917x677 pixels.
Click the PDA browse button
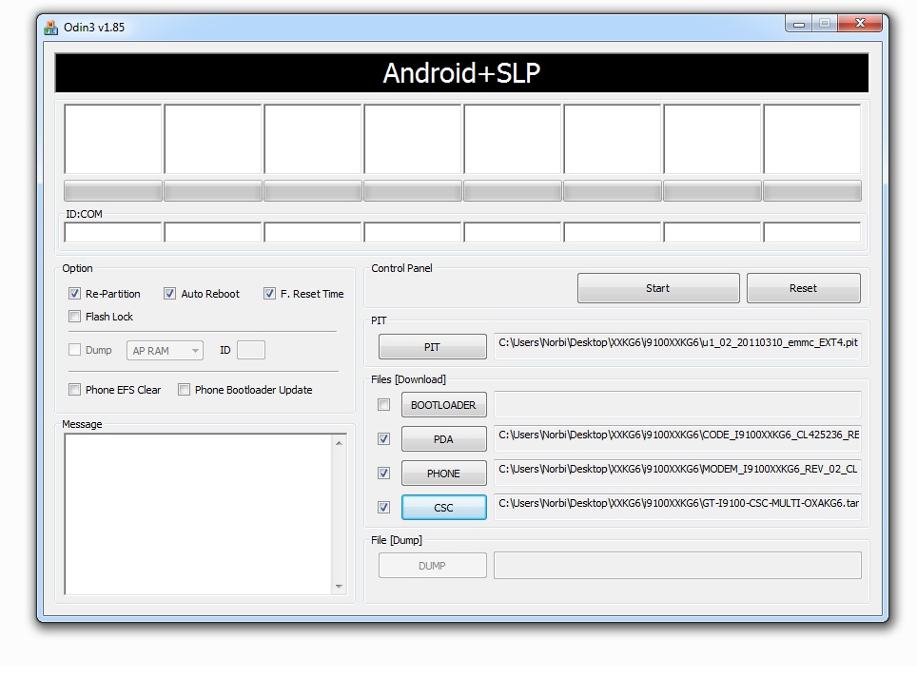(443, 439)
